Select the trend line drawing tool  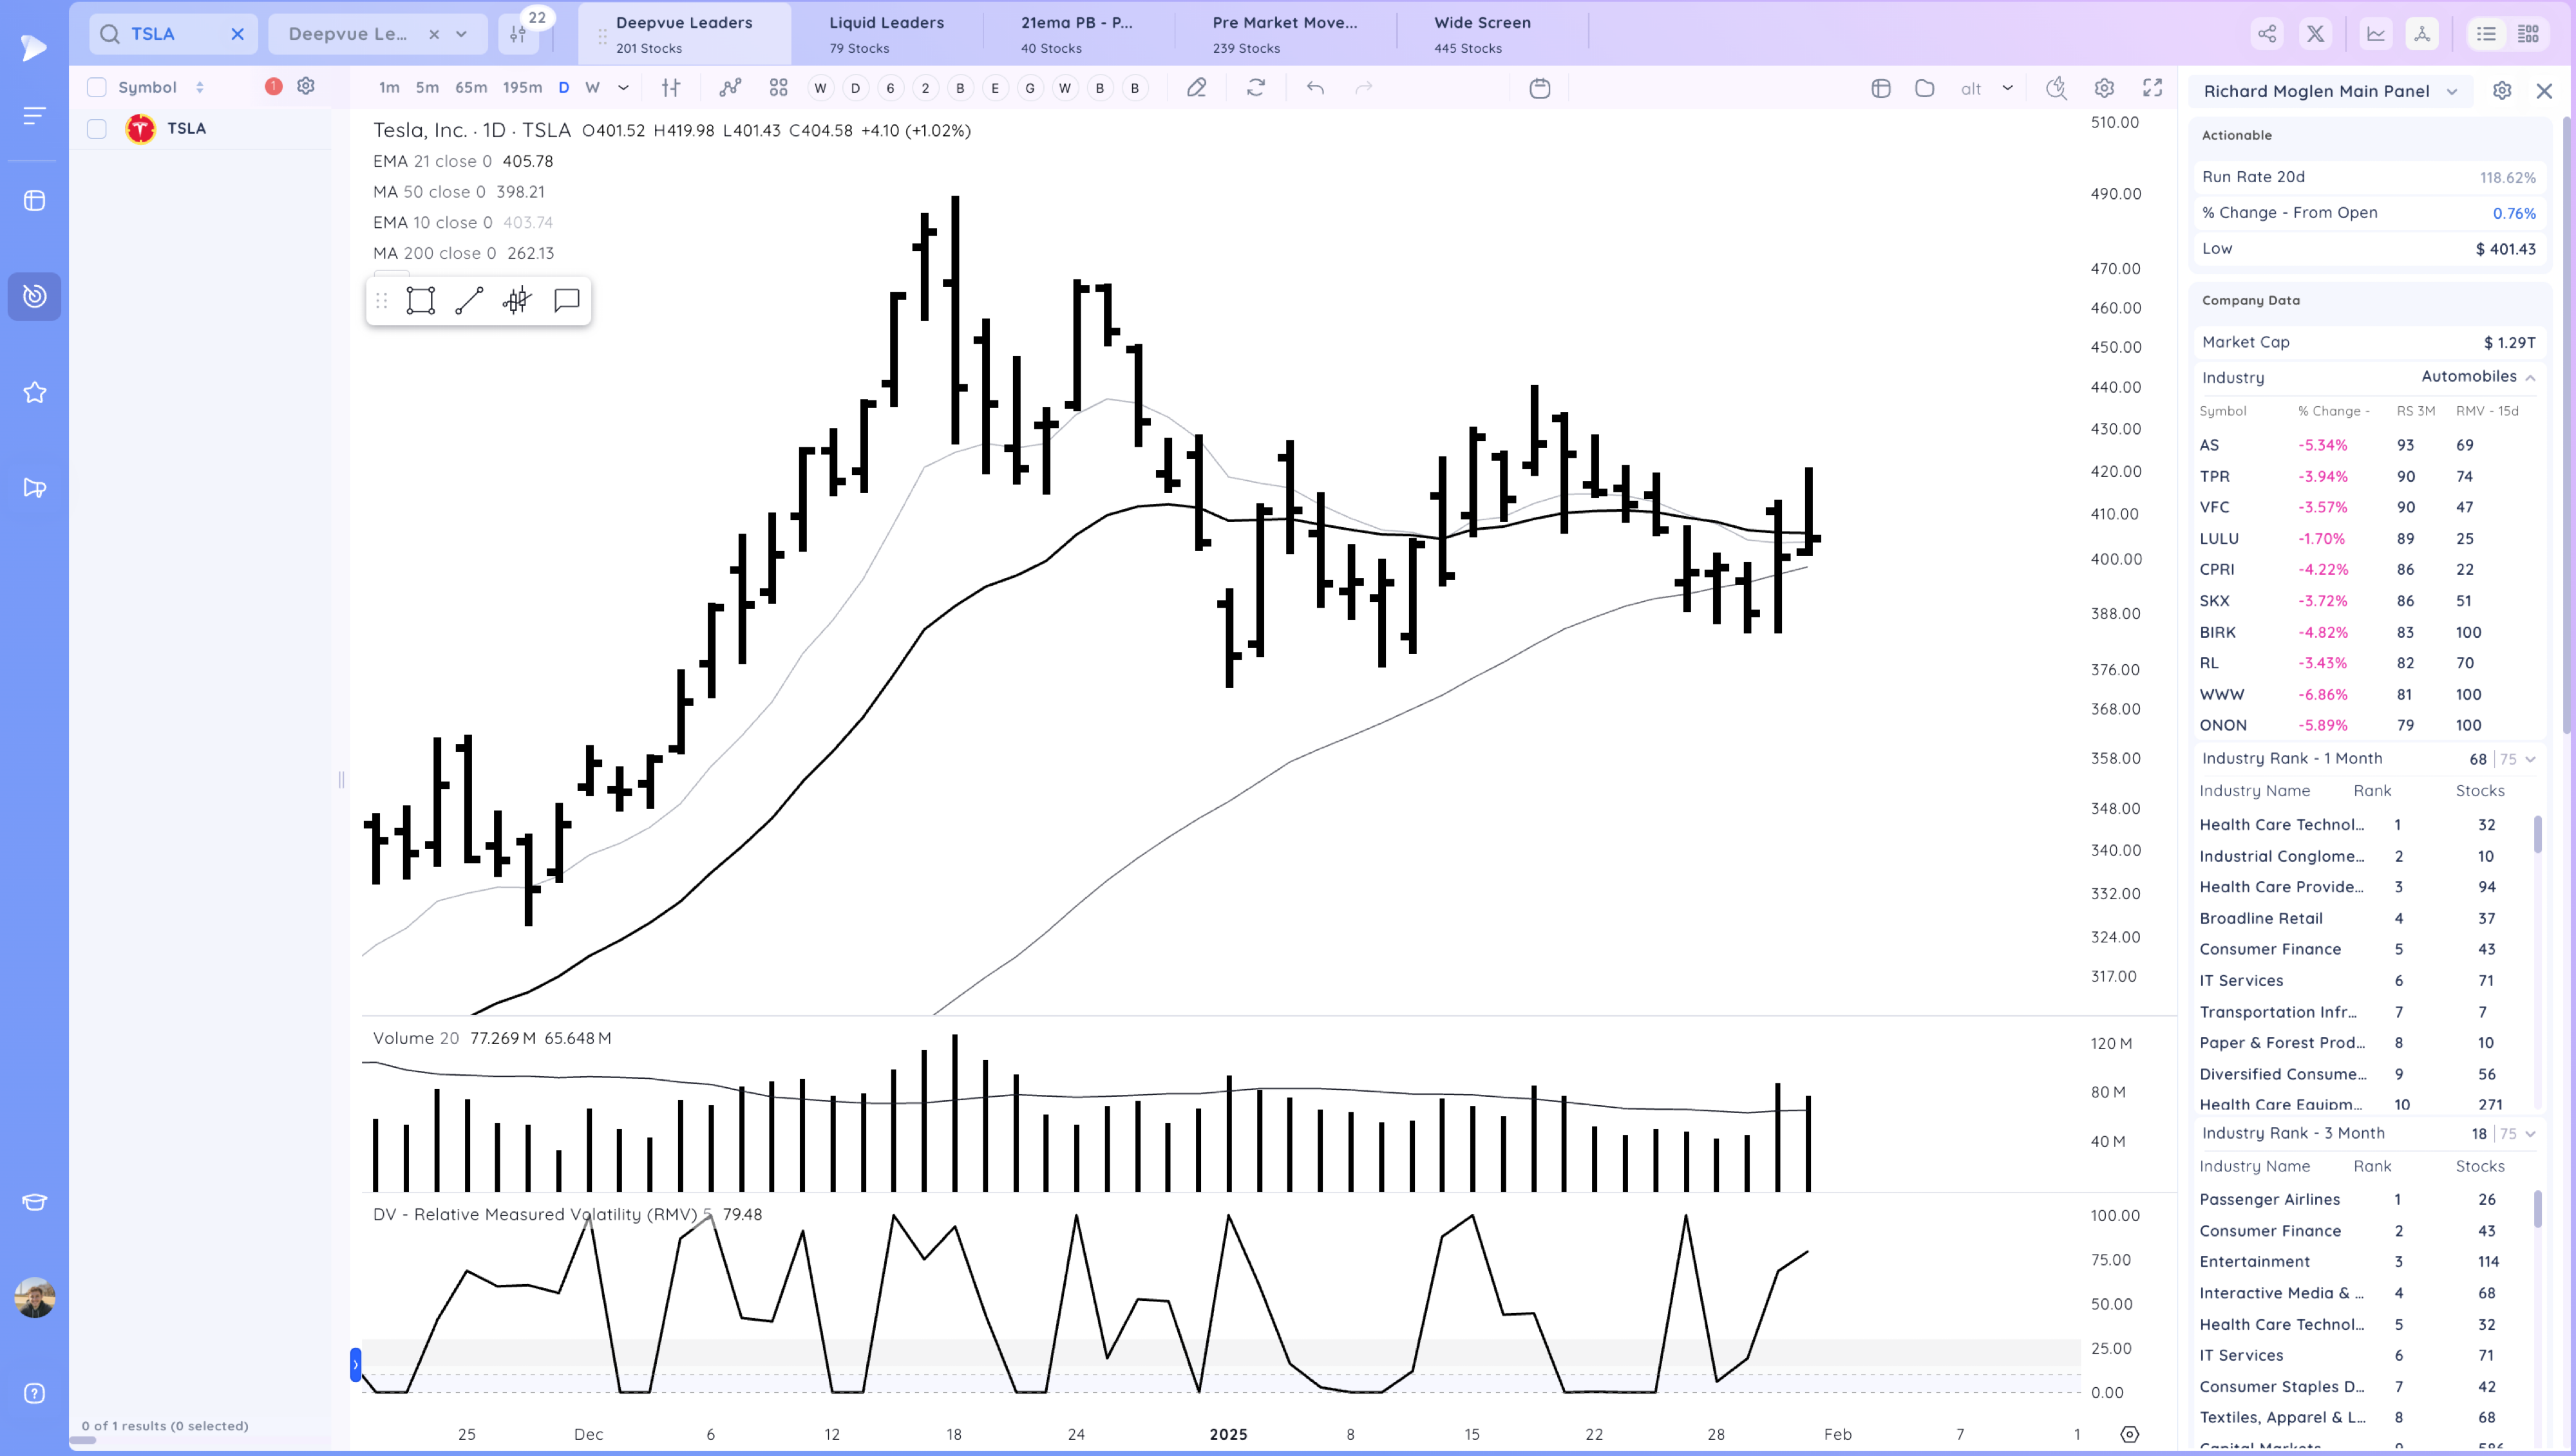tap(469, 300)
